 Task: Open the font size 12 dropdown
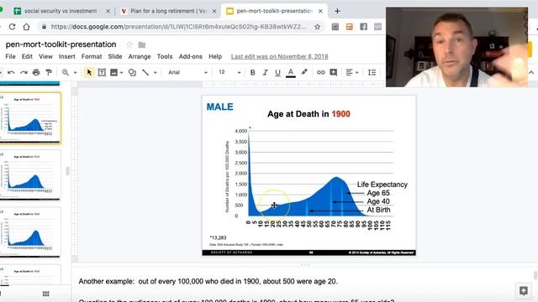(x=229, y=72)
